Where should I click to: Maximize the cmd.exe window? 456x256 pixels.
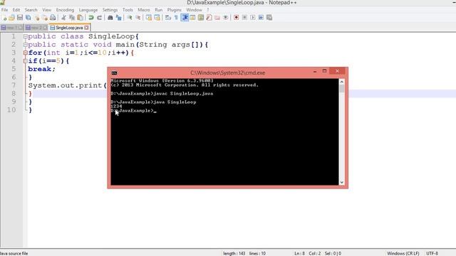click(324, 71)
